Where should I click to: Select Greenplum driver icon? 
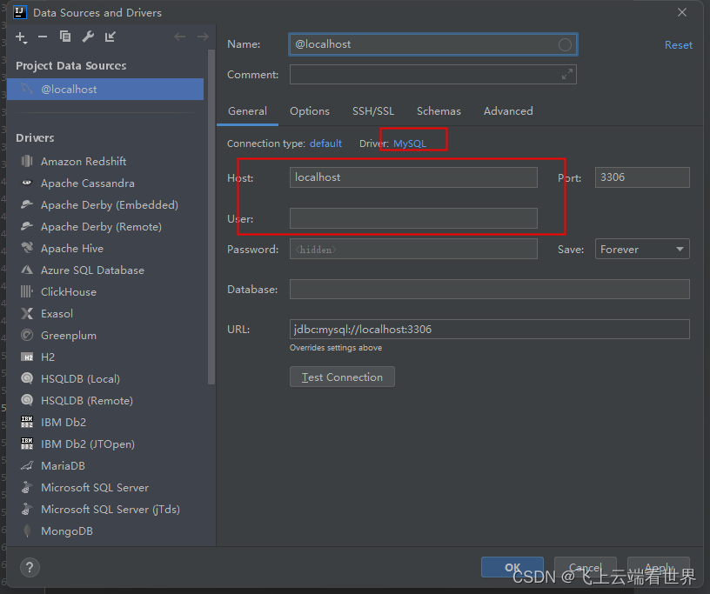pyautogui.click(x=27, y=335)
